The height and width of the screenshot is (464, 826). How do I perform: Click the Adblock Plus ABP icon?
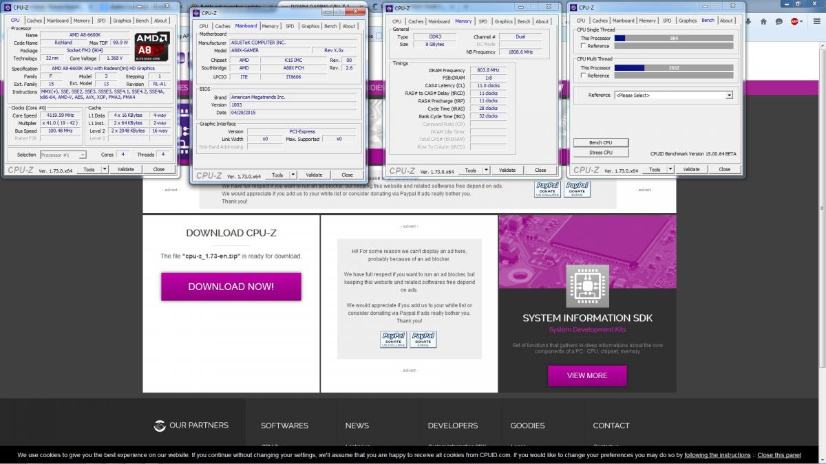click(795, 21)
